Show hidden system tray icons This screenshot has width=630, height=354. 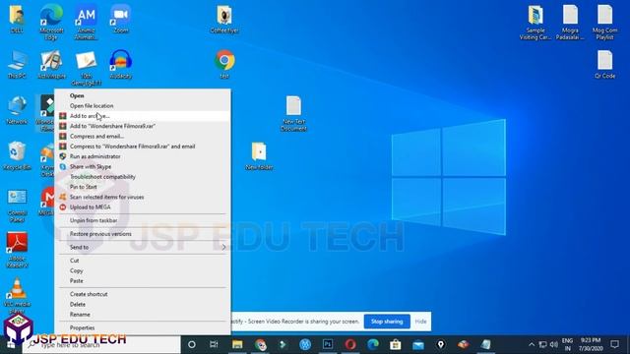click(x=532, y=344)
